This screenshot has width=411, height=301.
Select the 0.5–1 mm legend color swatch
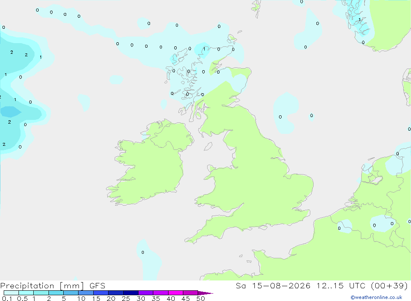pyautogui.click(x=26, y=293)
